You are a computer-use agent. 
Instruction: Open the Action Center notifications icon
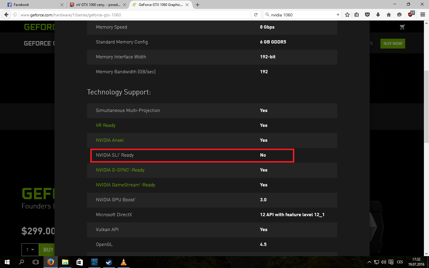391,262
